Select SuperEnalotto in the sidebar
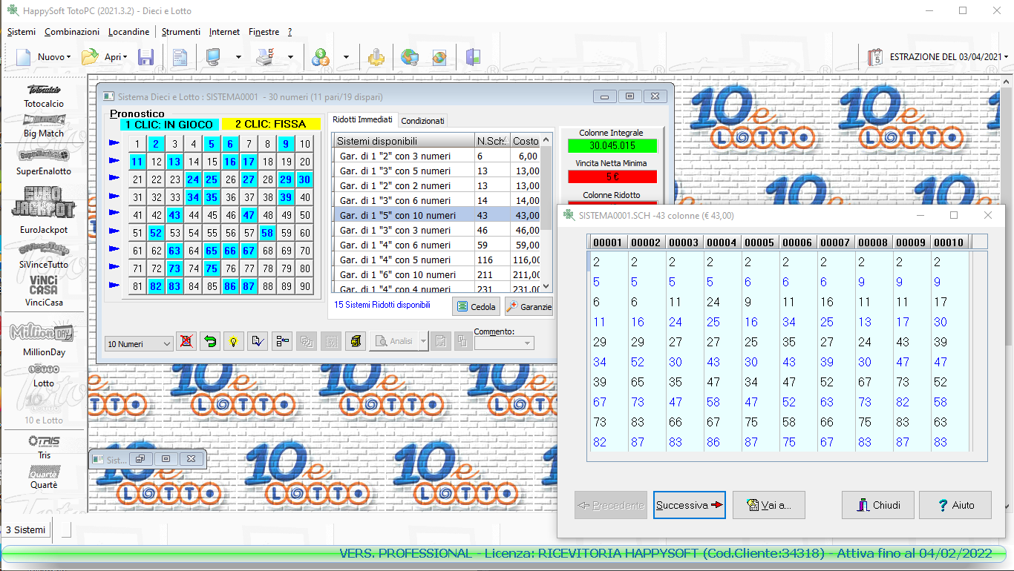Image resolution: width=1014 pixels, height=571 pixels. point(44,162)
